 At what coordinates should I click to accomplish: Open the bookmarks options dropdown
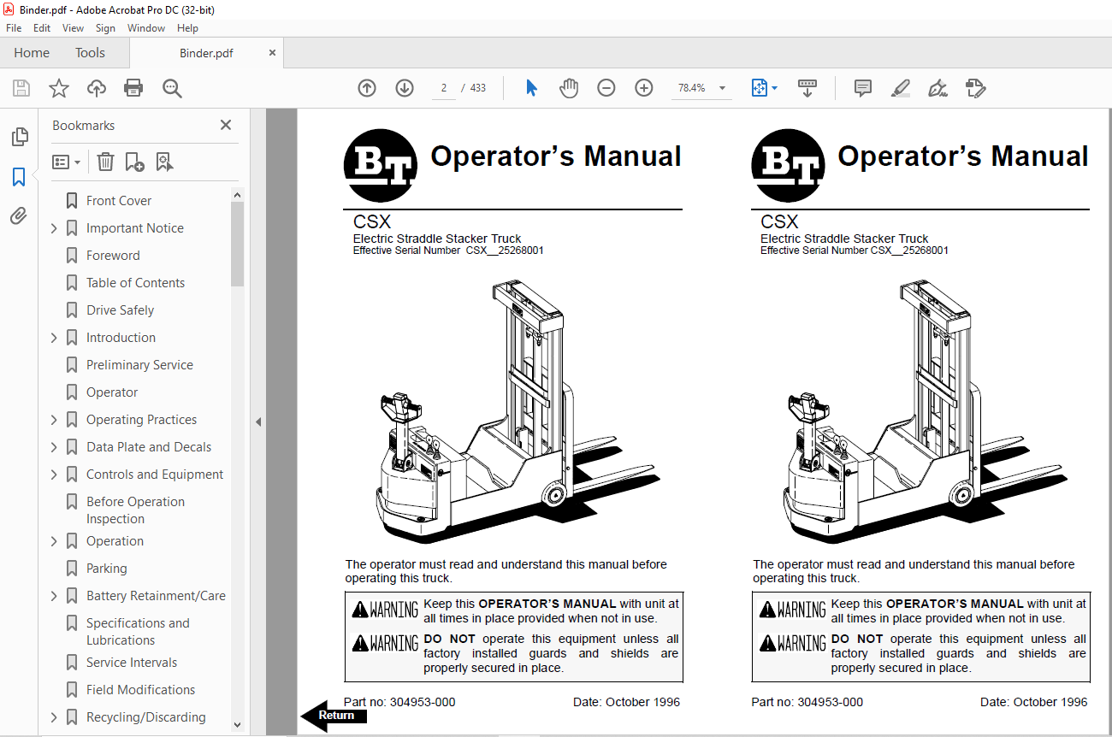(67, 162)
